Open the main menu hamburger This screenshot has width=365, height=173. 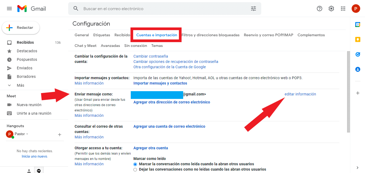(9, 8)
